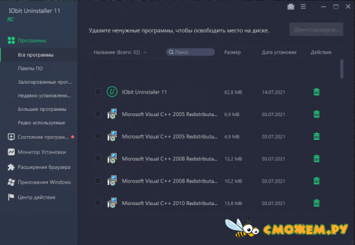Tick the checkbox for IObit Uninstaller 11
Screen dimensions: 355x245
pos(98,92)
